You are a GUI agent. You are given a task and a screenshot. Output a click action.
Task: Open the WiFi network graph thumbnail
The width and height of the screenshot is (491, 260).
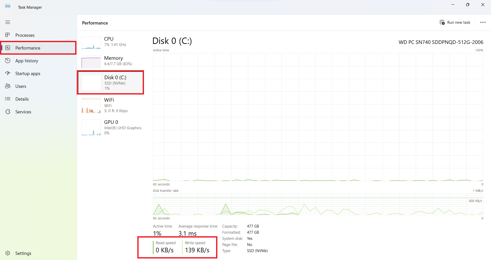[91, 106]
